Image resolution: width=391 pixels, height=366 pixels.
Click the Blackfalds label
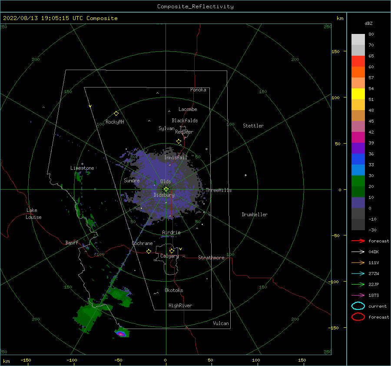point(185,121)
